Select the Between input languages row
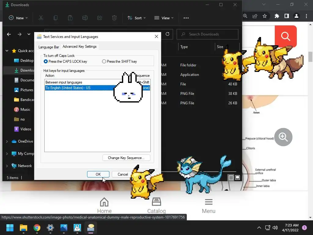The image size is (313, 235). (x=98, y=82)
